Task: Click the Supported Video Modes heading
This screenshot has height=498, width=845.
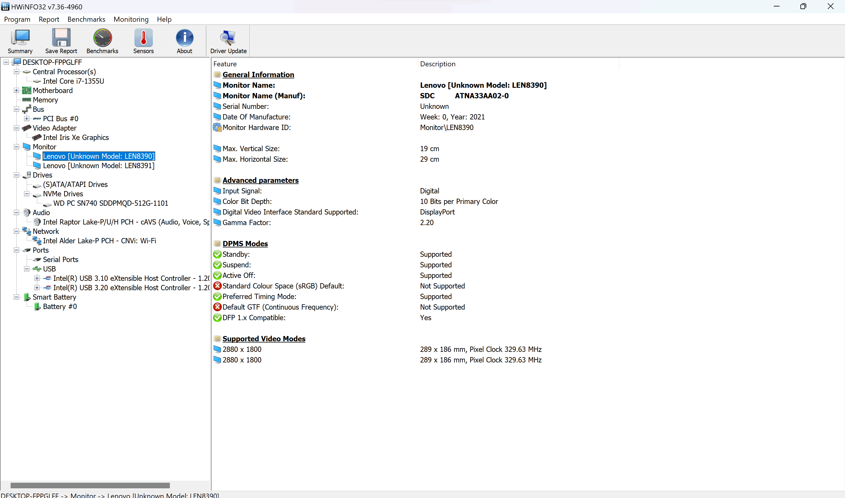Action: (x=264, y=339)
